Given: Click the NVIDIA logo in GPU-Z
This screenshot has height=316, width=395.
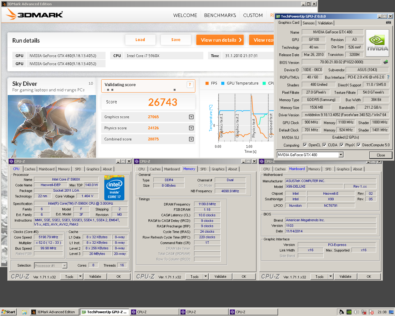Looking at the screenshot, I should point(377,43).
